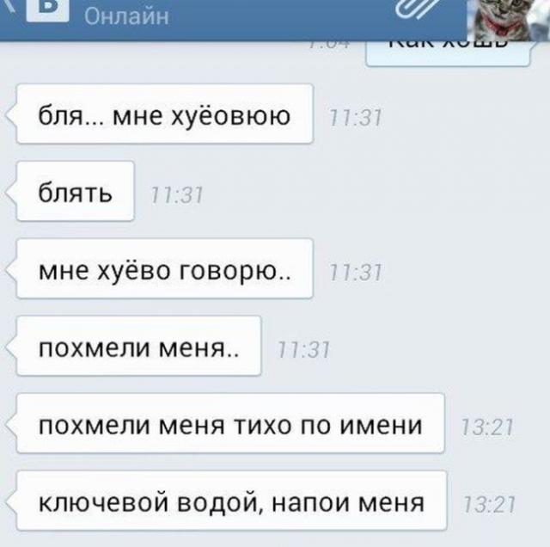Click the cut-off timestamp left of 'Как хошь'
The height and width of the screenshot is (547, 550).
[330, 45]
